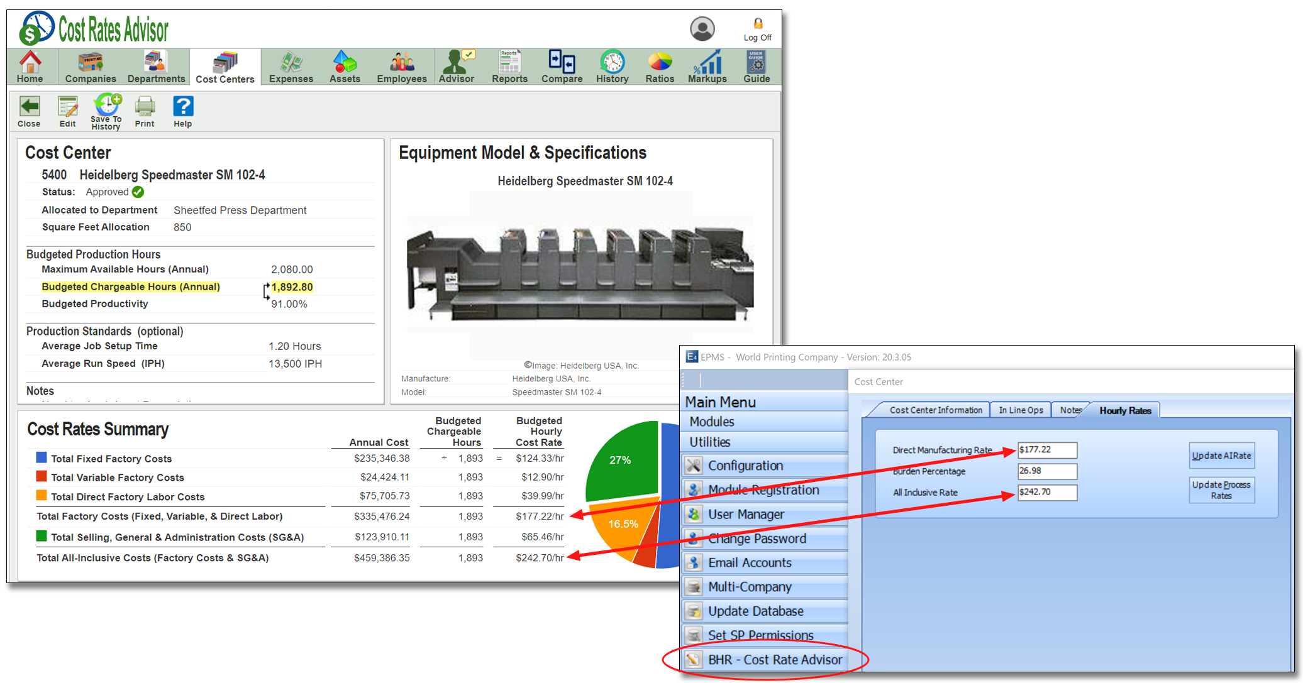Select the Hourly Rates tab
The image size is (1303, 683).
(x=1125, y=410)
